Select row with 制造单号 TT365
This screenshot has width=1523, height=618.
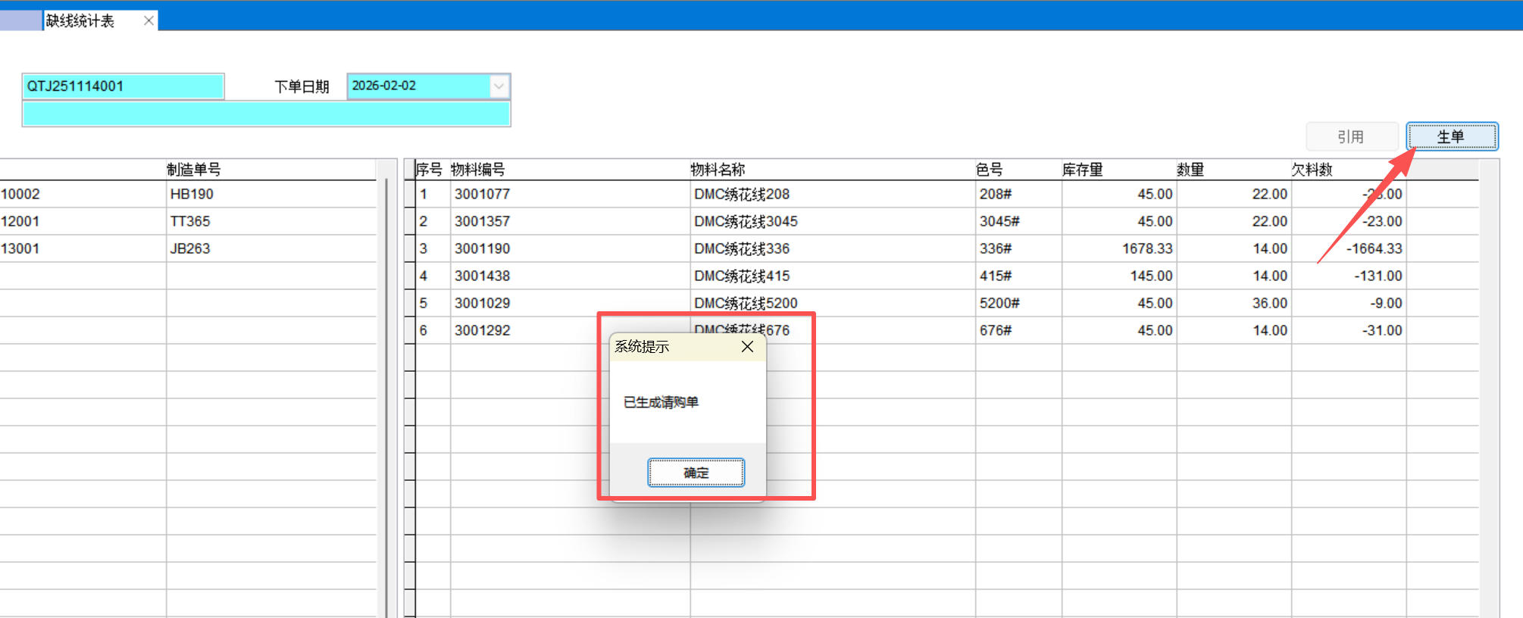[x=190, y=221]
